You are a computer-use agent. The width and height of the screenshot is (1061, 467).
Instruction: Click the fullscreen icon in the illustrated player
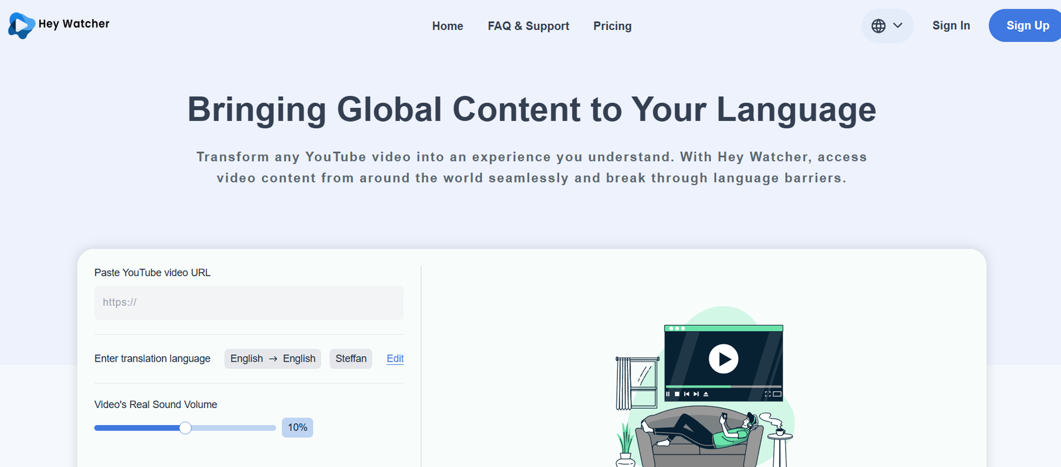click(768, 394)
